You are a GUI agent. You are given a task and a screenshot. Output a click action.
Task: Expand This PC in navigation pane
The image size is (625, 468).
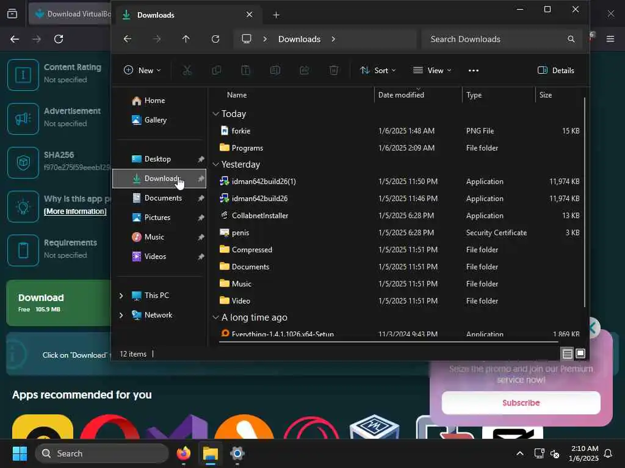click(121, 296)
